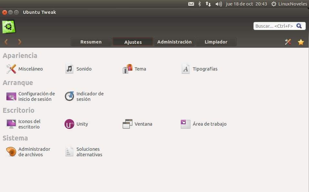Click the wrench preferences icon
The width and height of the screenshot is (309, 192).
[287, 42]
